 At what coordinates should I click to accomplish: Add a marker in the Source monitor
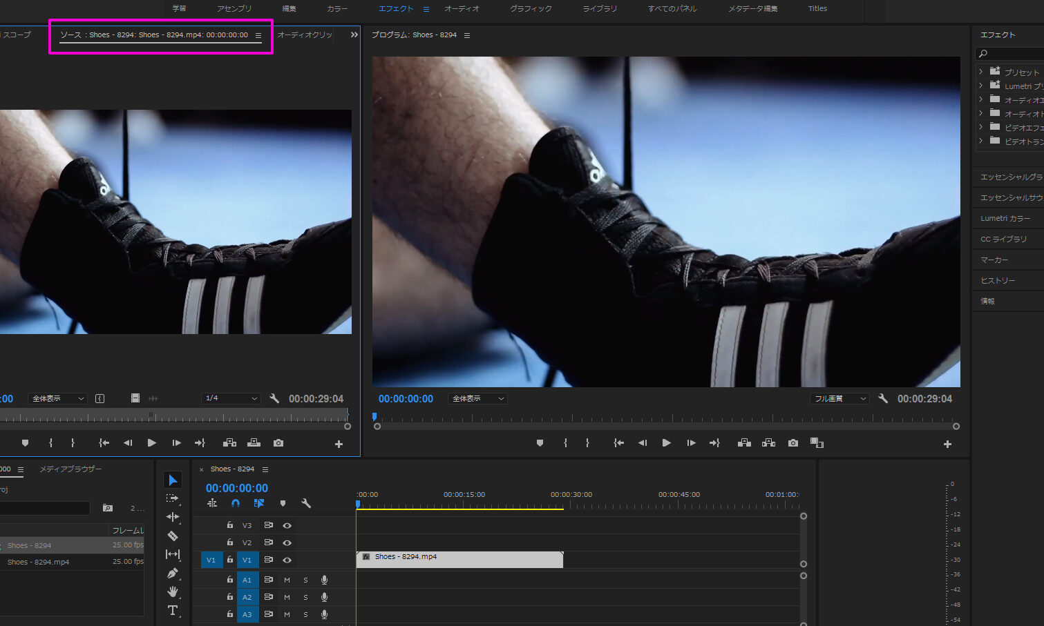tap(26, 443)
